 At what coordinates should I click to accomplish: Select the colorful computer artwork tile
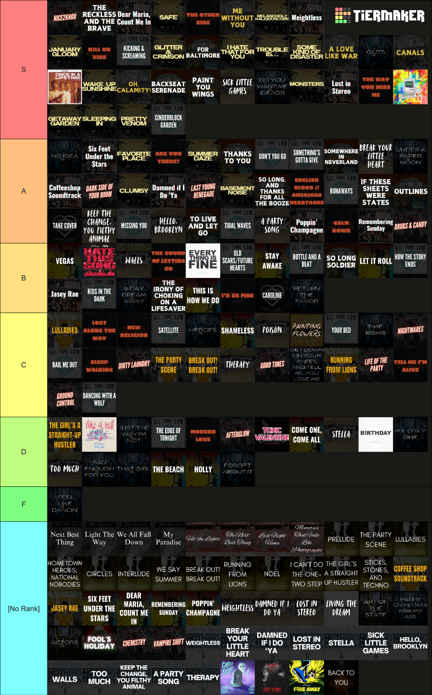[x=410, y=87]
